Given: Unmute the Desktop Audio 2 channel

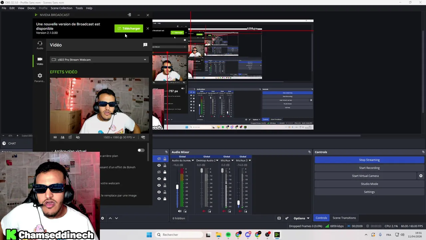Looking at the screenshot, I should [204, 211].
